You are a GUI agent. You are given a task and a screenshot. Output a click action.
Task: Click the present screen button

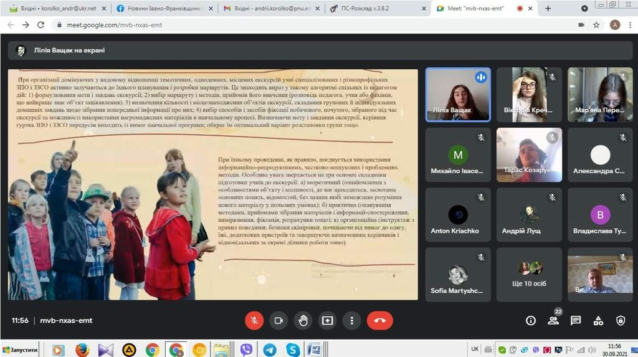327,320
